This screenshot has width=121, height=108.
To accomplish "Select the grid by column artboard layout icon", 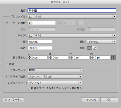I will 65,23.
